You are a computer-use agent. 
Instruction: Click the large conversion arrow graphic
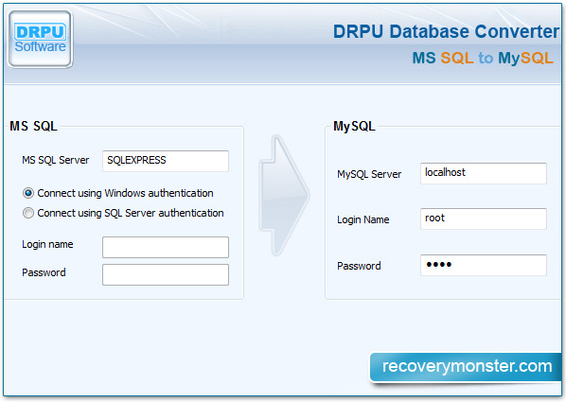pyautogui.click(x=284, y=195)
